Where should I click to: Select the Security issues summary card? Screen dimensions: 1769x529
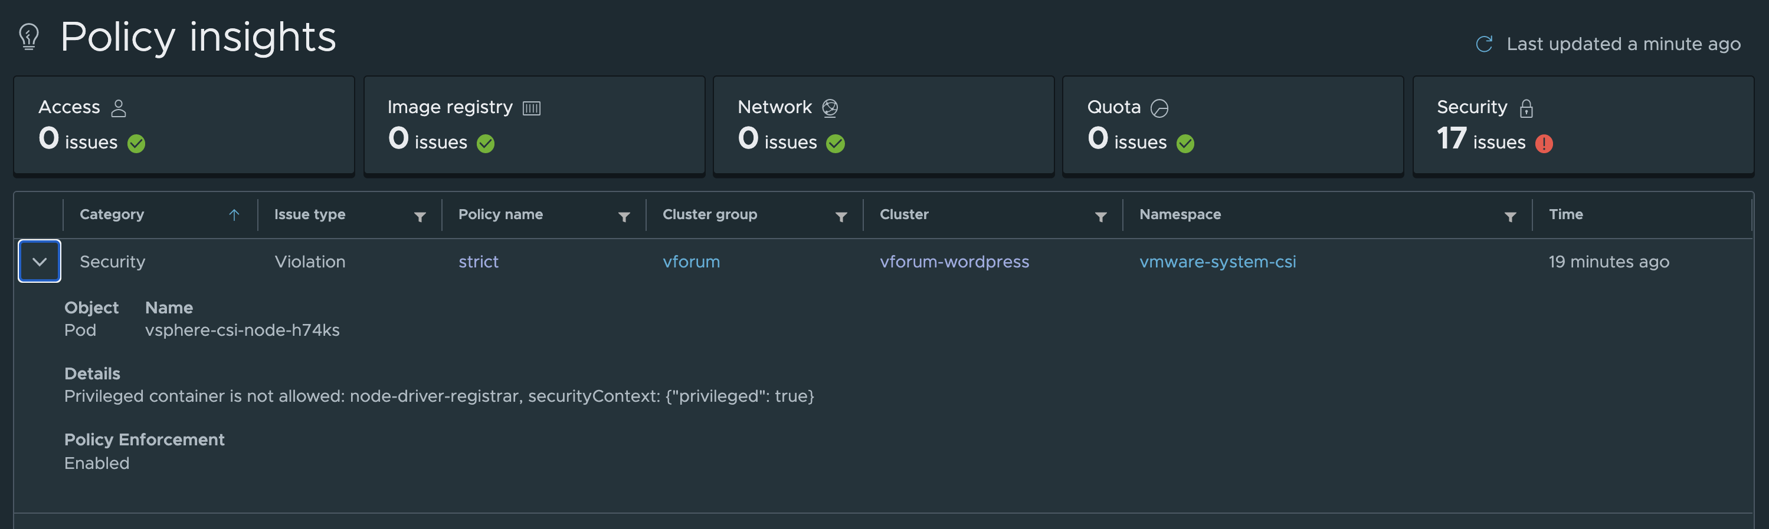point(1583,125)
